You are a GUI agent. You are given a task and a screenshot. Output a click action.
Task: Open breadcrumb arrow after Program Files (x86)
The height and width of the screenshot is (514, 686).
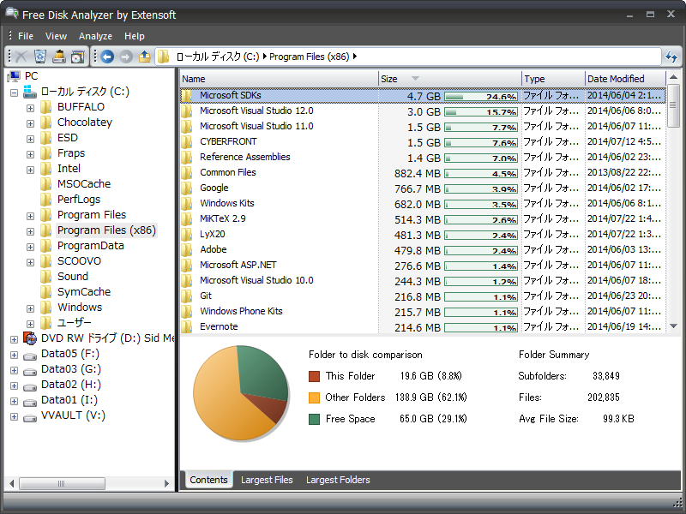tap(355, 57)
